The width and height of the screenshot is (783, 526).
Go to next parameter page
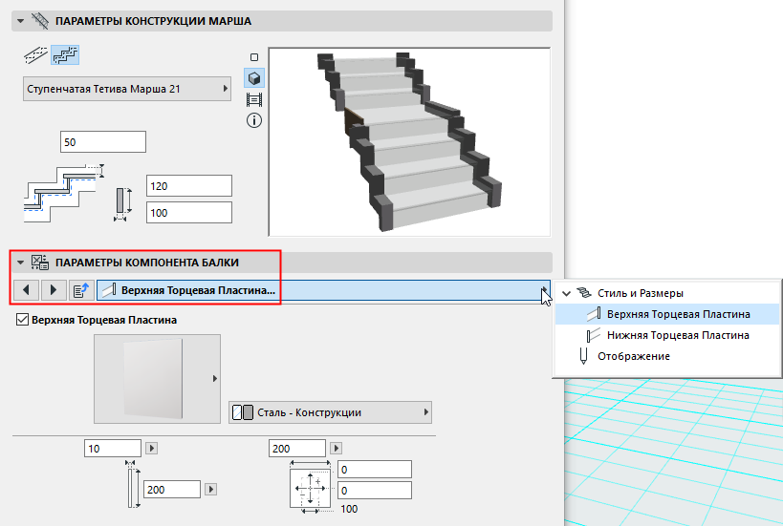pyautogui.click(x=54, y=290)
